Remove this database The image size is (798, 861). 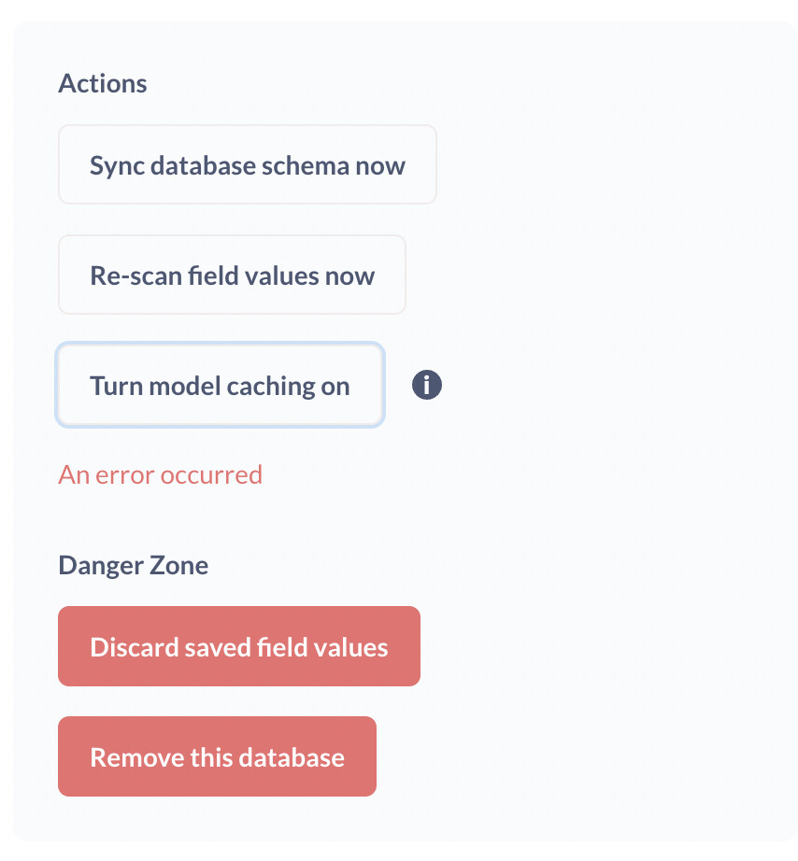click(217, 756)
